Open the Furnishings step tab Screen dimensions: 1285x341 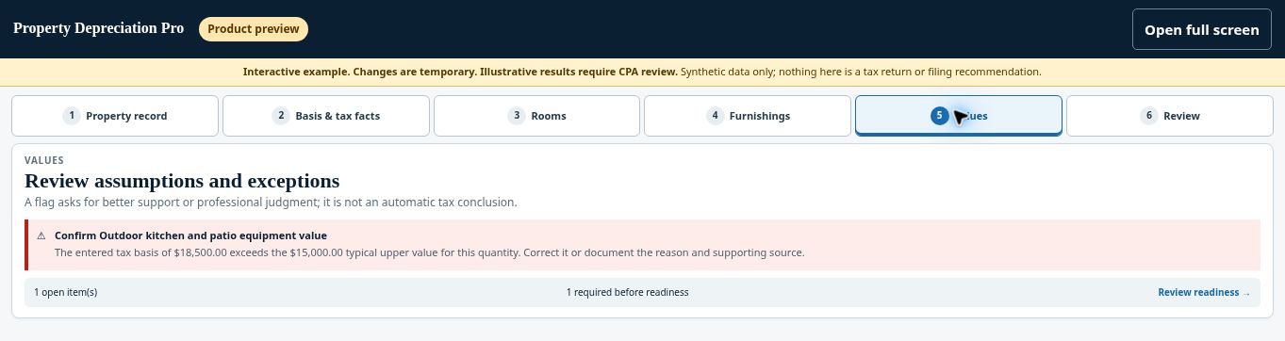(748, 116)
